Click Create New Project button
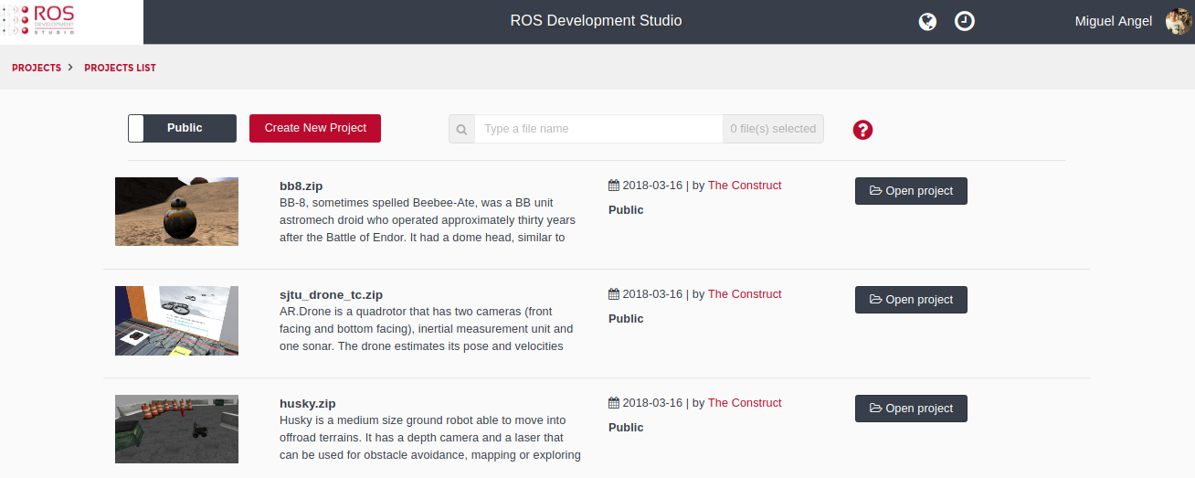 click(x=315, y=128)
